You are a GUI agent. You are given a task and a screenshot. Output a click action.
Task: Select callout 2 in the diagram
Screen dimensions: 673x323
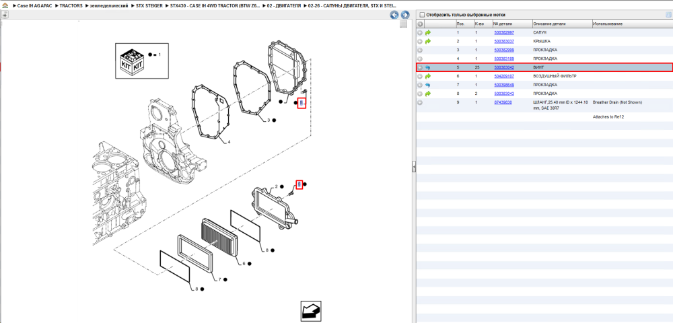(277, 186)
